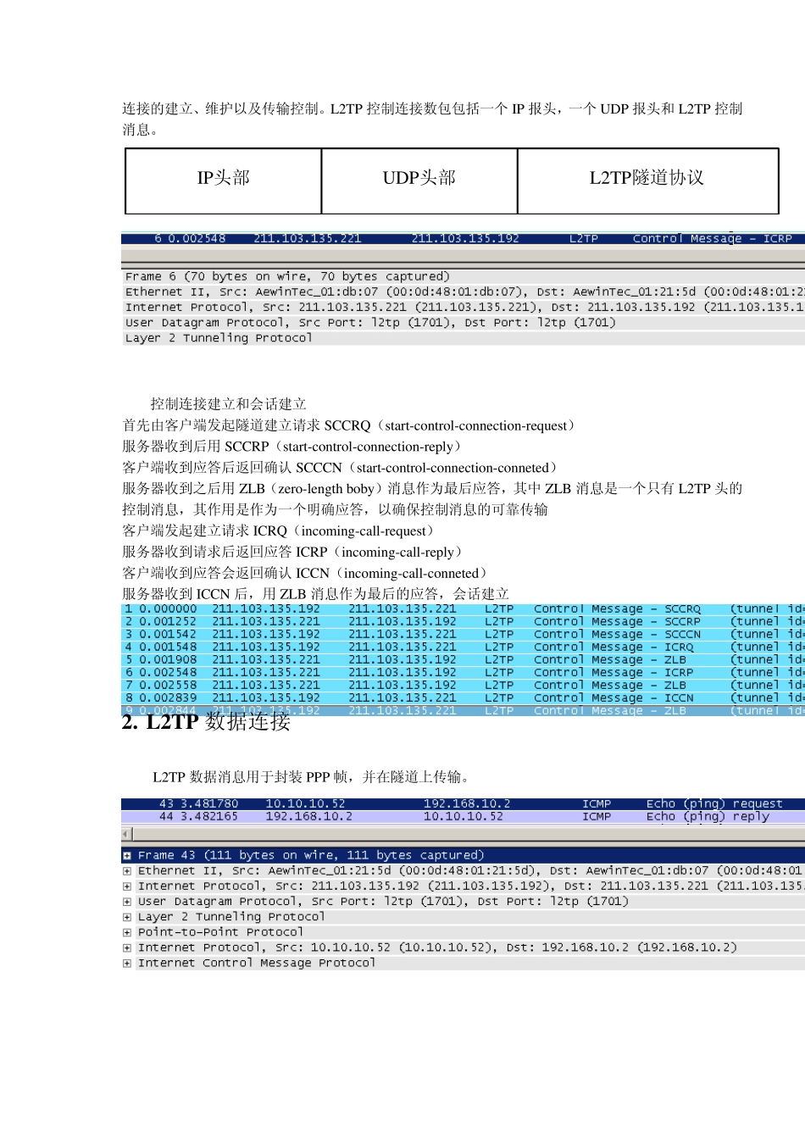
Task: Expand the Point-to-Point Protocol node
Action: [127, 932]
